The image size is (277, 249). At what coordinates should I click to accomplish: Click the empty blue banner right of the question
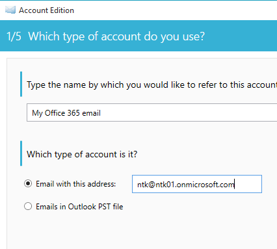click(x=241, y=36)
